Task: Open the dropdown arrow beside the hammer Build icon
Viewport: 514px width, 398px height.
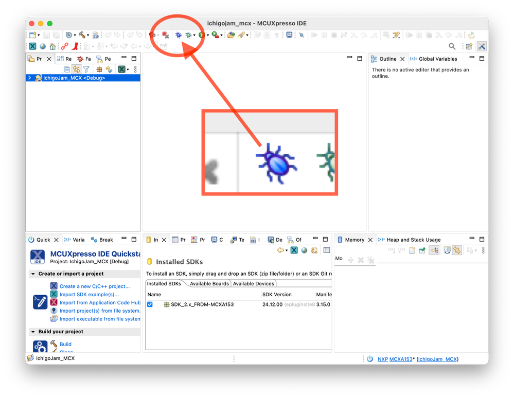Action: (88, 35)
